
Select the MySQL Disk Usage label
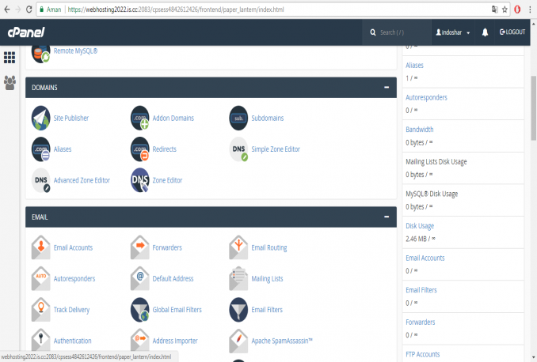coord(432,194)
